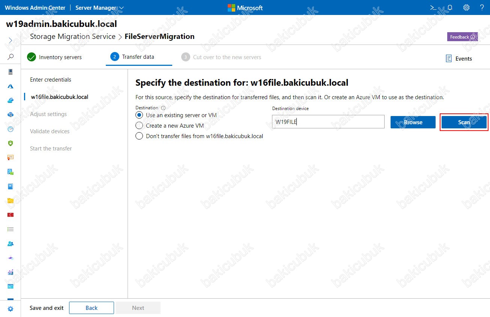
Task: Open the Start the transfer section
Action: [51, 149]
